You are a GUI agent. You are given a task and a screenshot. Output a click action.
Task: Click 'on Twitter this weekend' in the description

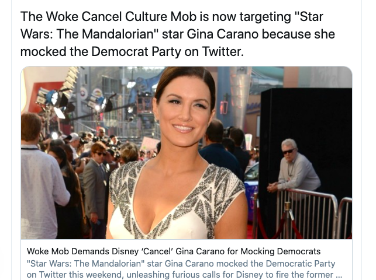75,275
